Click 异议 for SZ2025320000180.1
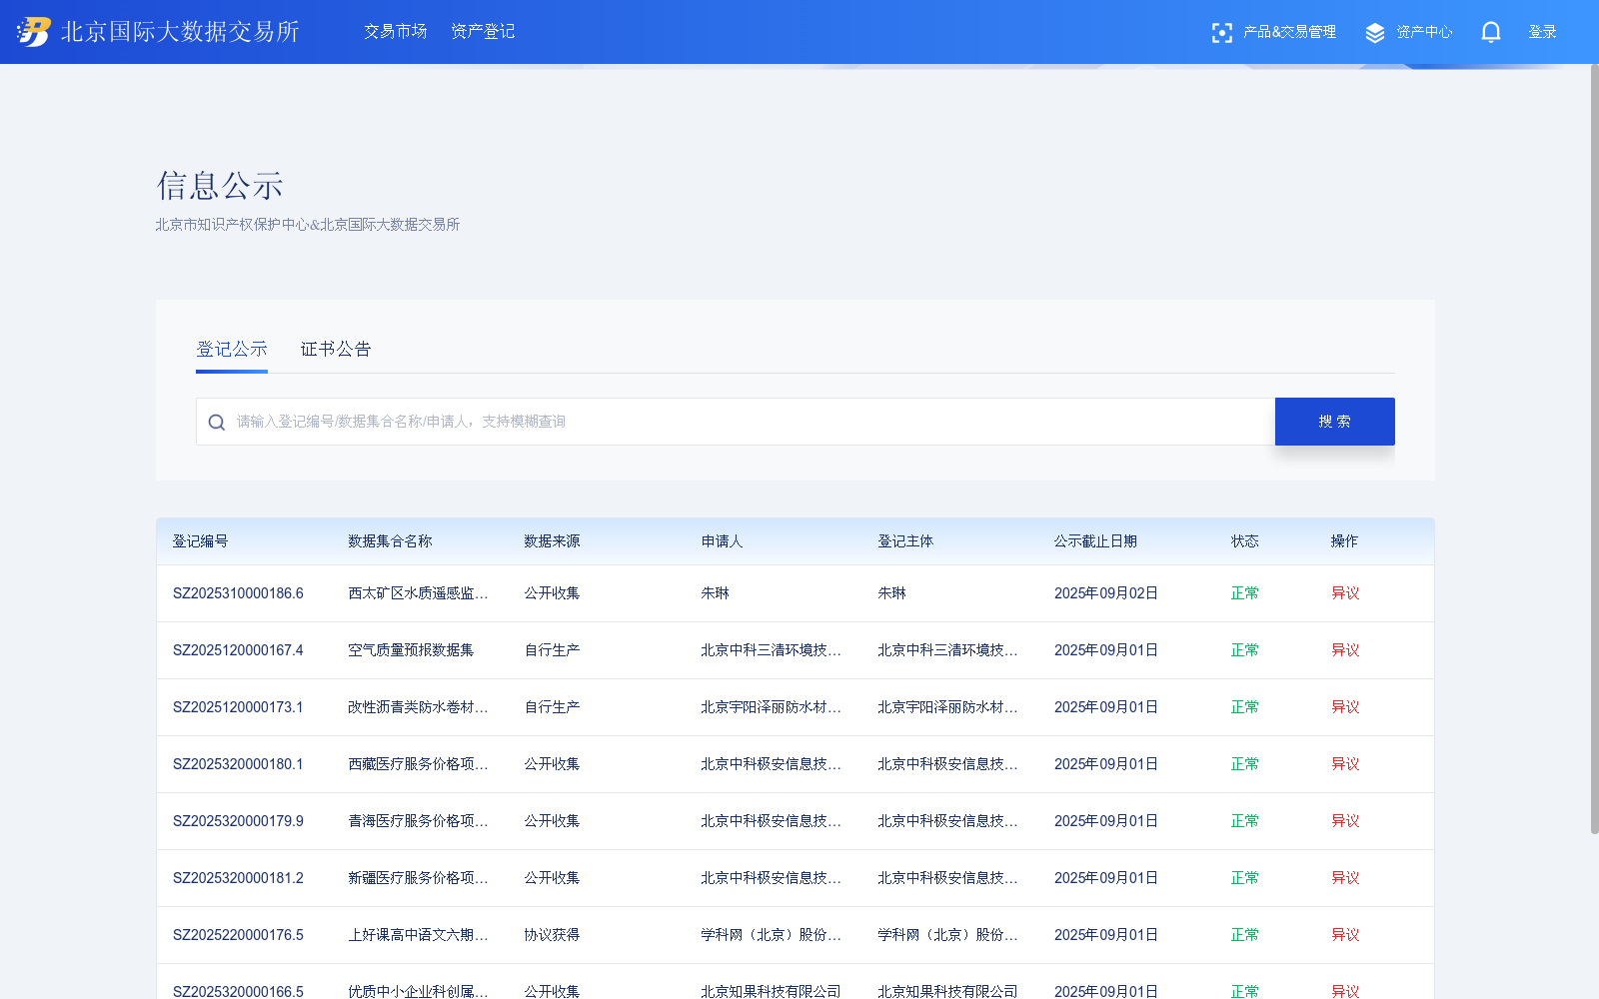The height and width of the screenshot is (999, 1599). click(1345, 764)
